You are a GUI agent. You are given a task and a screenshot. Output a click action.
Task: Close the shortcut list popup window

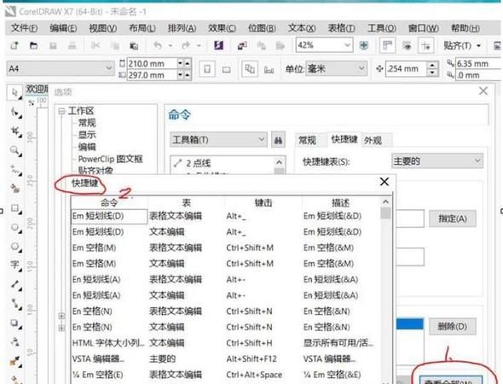[384, 182]
